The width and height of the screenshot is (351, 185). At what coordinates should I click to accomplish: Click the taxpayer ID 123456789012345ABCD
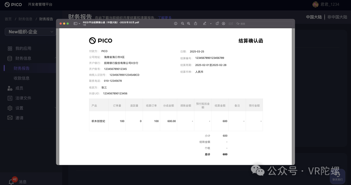124,75
